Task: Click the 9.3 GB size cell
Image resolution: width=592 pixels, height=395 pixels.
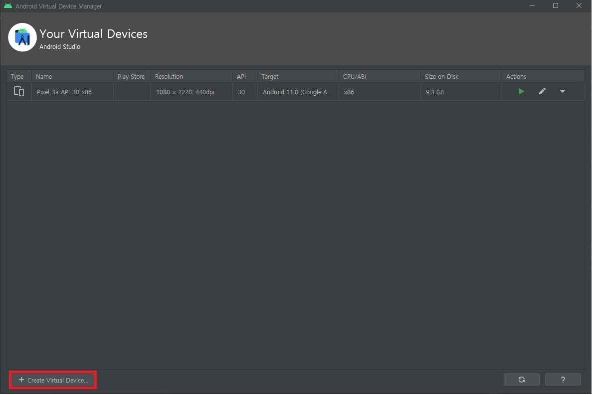Action: click(x=461, y=92)
